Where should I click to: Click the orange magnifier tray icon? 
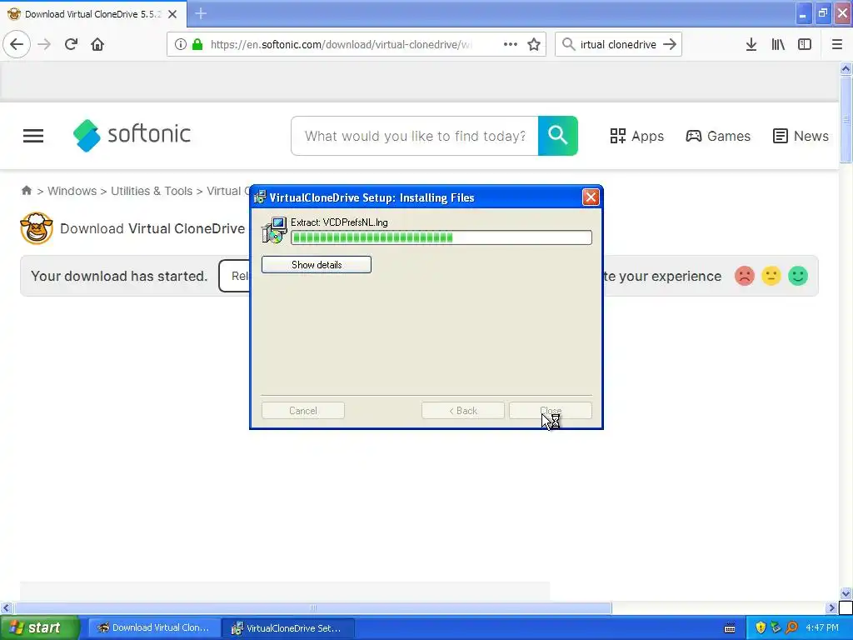[x=791, y=627]
